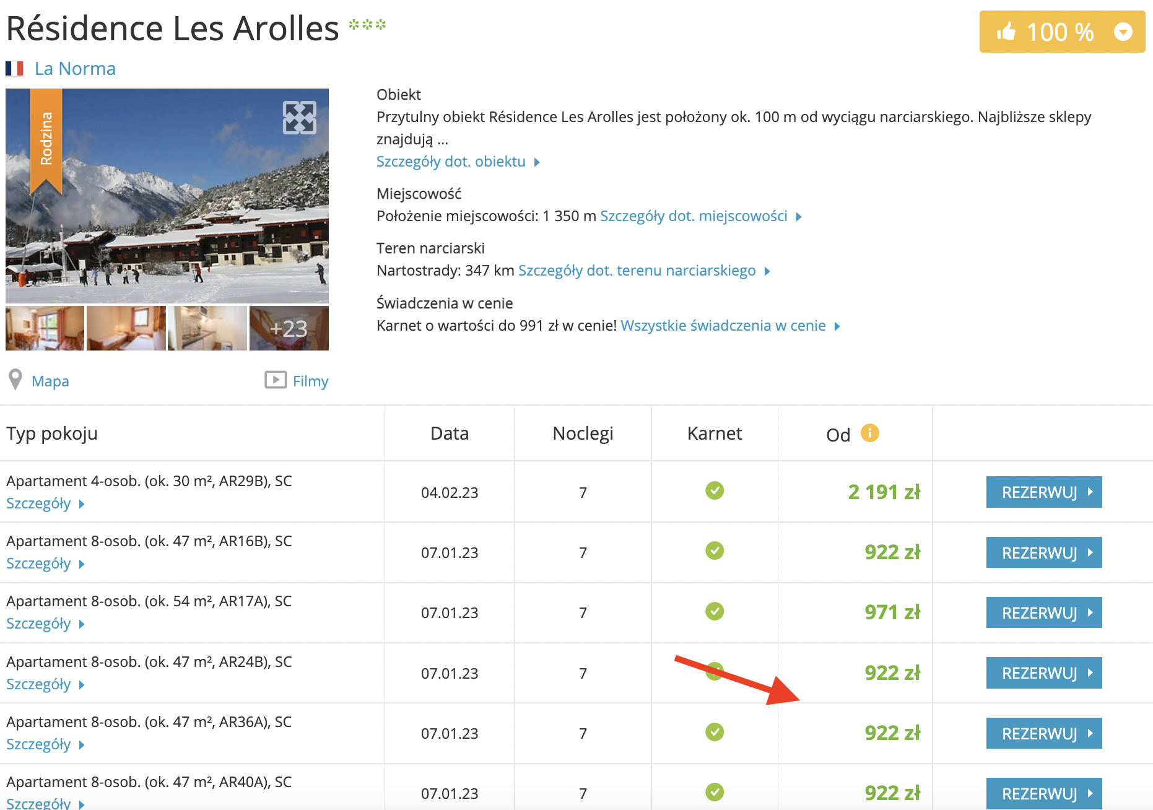Click the Karnet checkmark in AR17A row
This screenshot has height=810, width=1153.
pyautogui.click(x=715, y=611)
